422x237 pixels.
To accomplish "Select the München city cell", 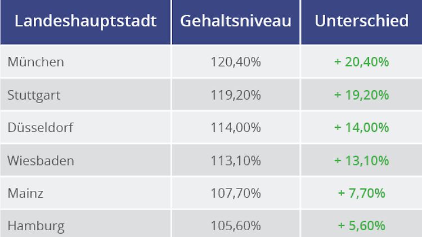I will coord(36,62).
